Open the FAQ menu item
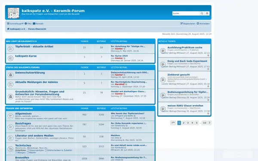The height and width of the screenshot is (161, 258). [28, 24]
